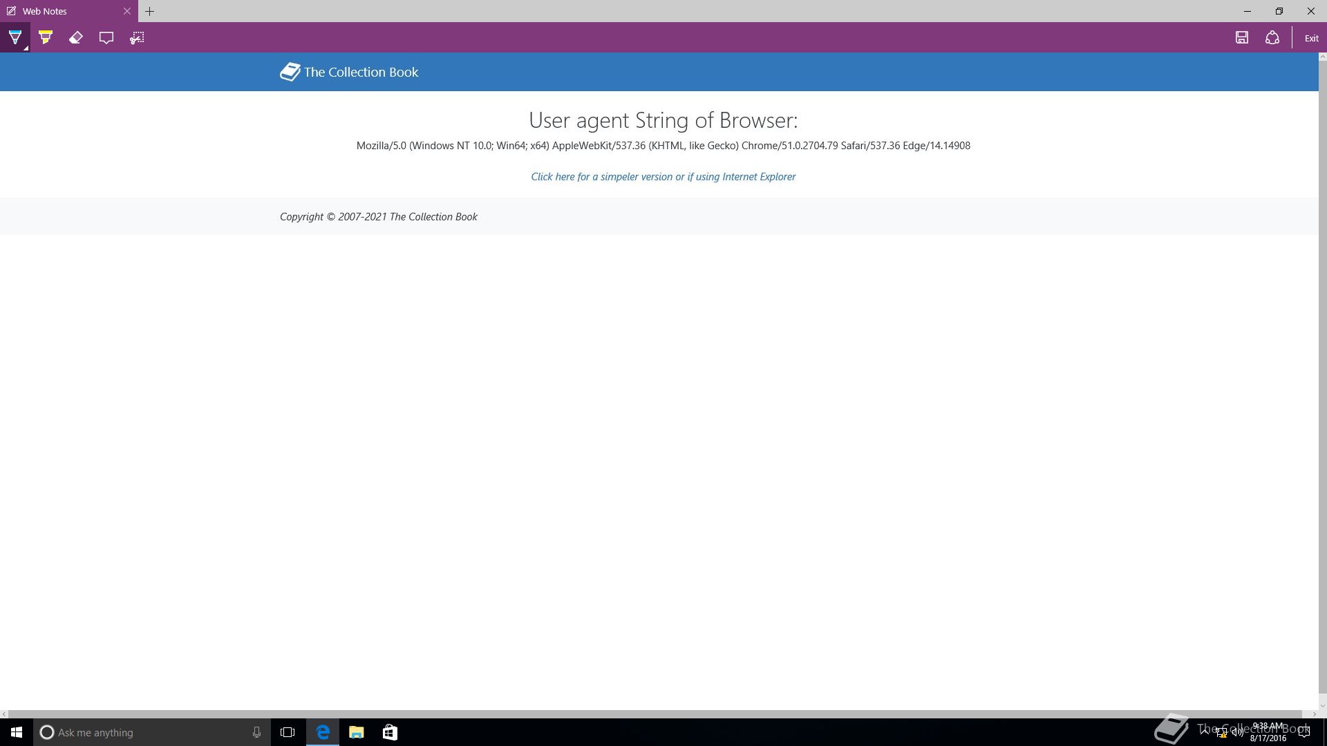
Task: Activate the Clip selection tool
Action: tap(137, 38)
